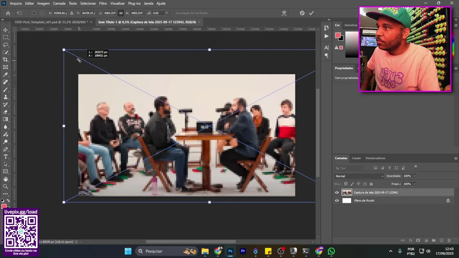Screen dimensions: 459x258
Task: Select the Gradient tool
Action: [x=5, y=119]
